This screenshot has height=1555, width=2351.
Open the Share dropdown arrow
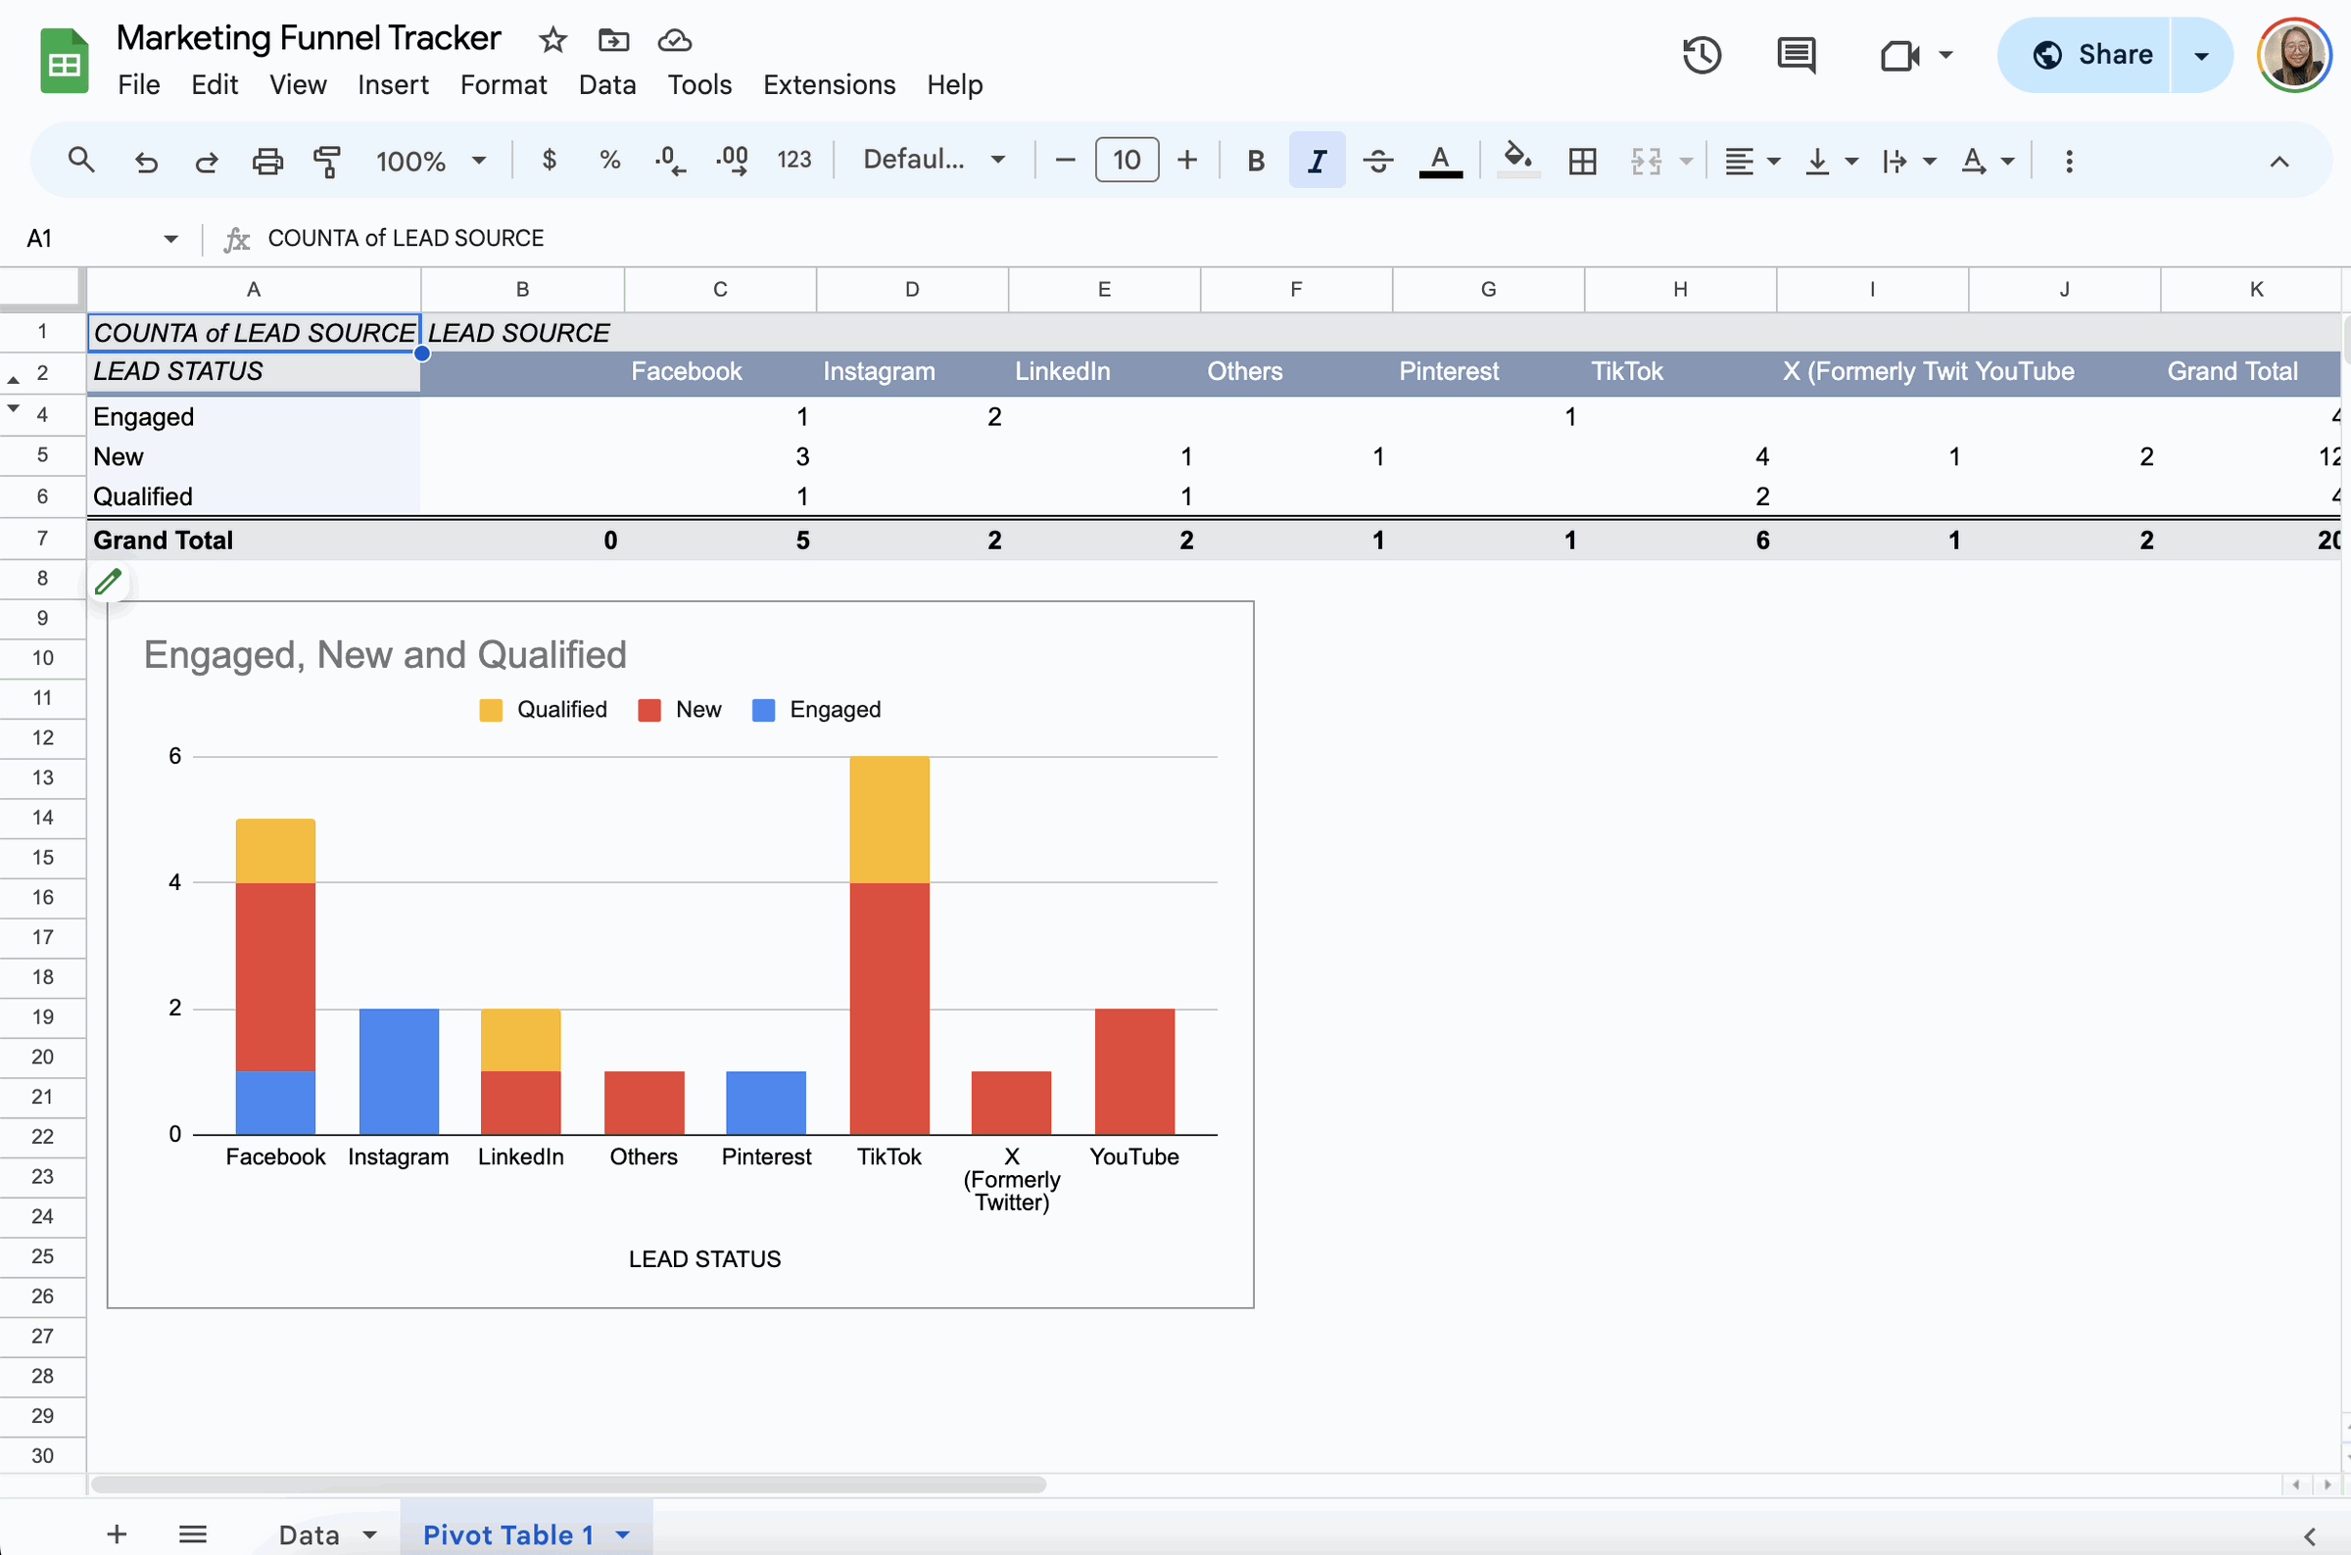click(x=2200, y=55)
